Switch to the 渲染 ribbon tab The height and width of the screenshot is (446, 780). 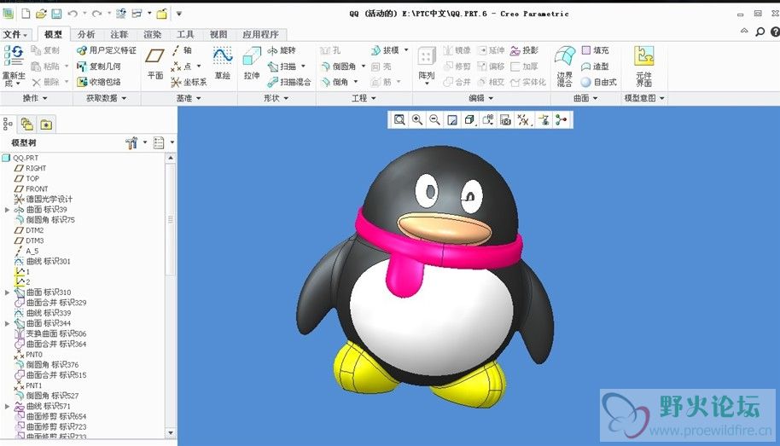click(x=152, y=34)
